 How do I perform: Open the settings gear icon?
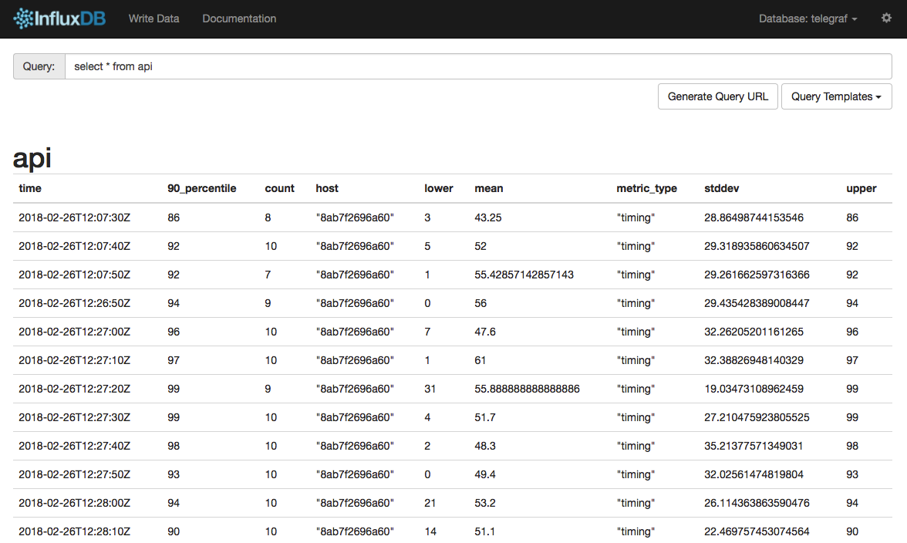(x=886, y=19)
